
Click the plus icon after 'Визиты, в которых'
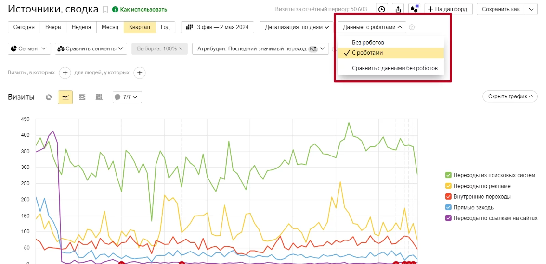[x=65, y=73]
